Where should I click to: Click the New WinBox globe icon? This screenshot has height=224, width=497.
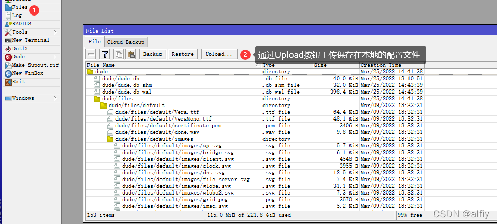[x=8, y=73]
